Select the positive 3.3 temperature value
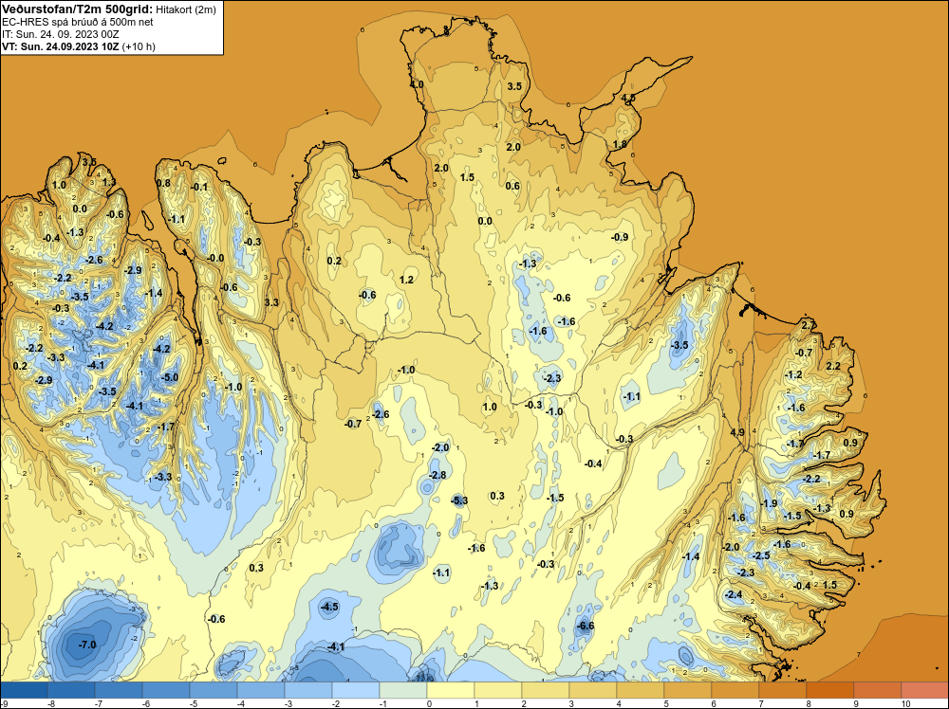 (x=271, y=302)
